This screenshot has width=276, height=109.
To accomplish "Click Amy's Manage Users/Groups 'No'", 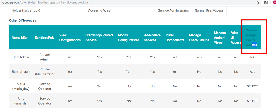I will point(199,101).
